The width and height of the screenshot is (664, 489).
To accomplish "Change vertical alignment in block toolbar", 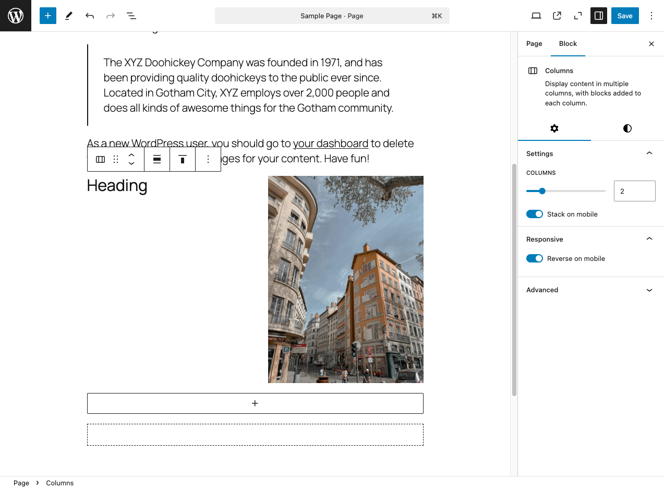I will tap(183, 159).
